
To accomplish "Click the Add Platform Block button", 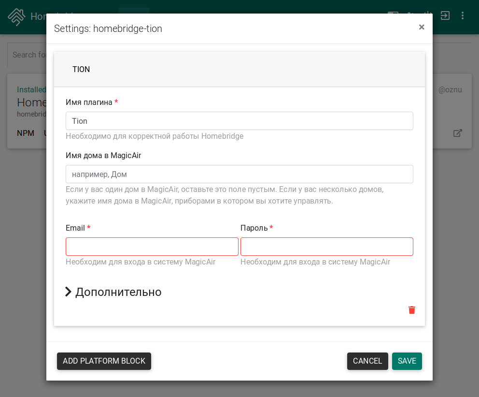I will coord(104,361).
